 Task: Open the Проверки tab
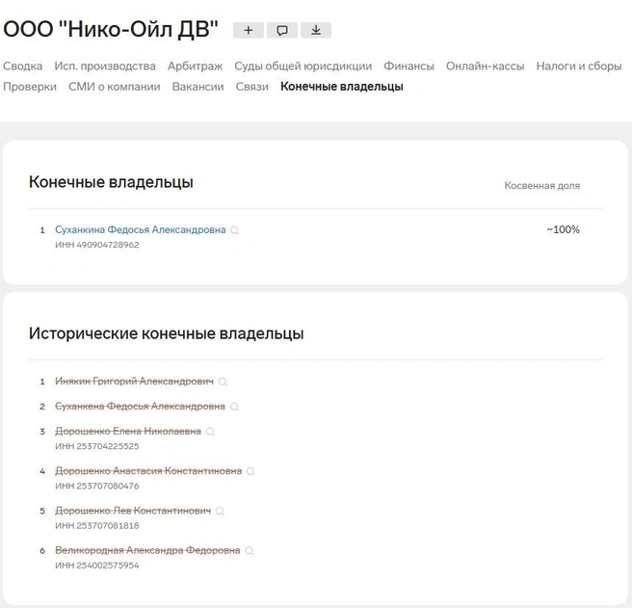[30, 87]
